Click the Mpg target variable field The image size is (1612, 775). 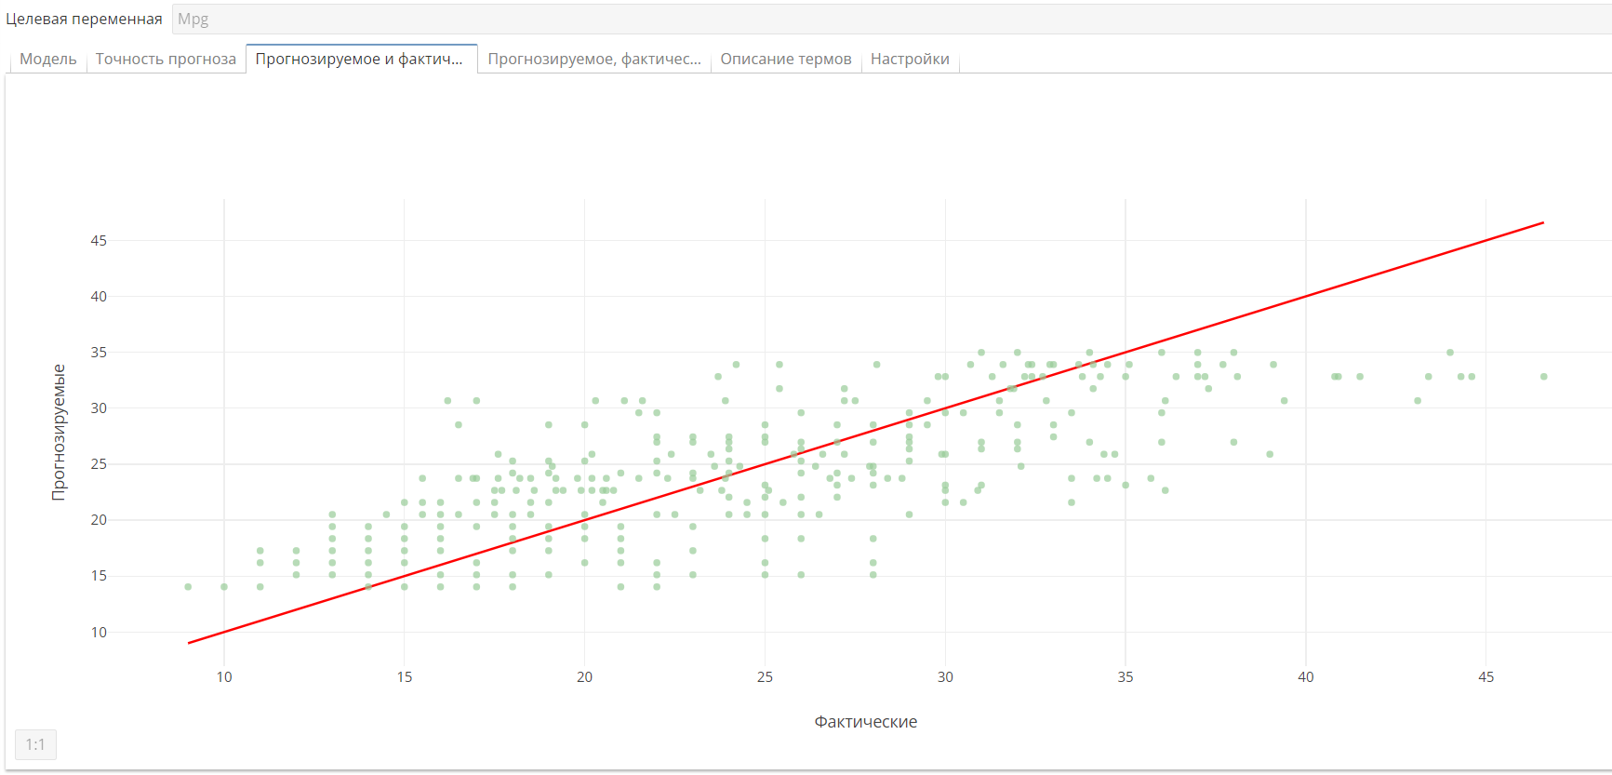coord(891,19)
